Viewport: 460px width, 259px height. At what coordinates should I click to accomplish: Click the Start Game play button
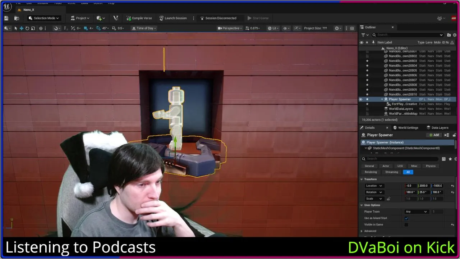[258, 18]
